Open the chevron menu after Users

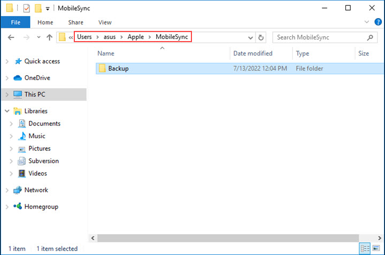point(97,37)
